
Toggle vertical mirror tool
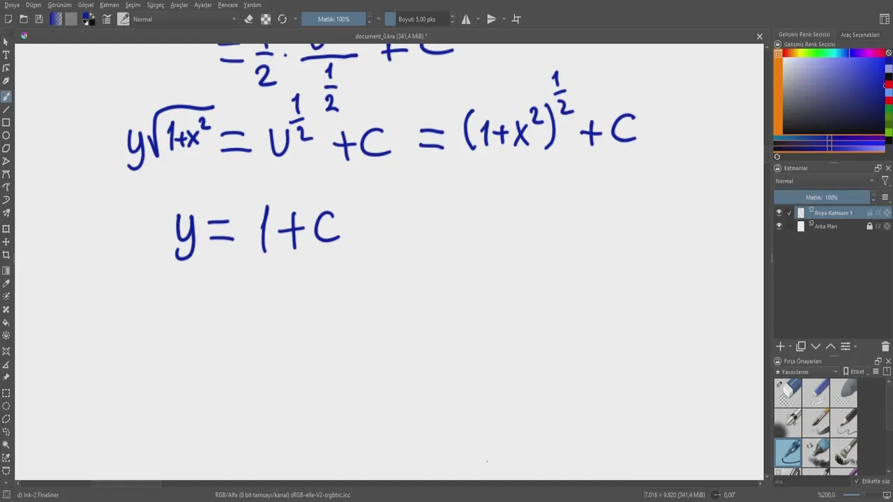click(491, 19)
